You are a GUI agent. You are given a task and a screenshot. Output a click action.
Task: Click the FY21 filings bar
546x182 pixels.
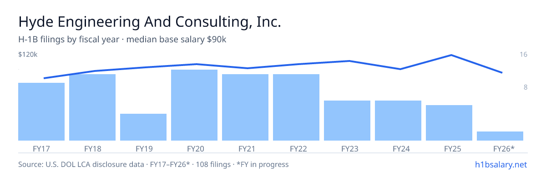(x=245, y=107)
